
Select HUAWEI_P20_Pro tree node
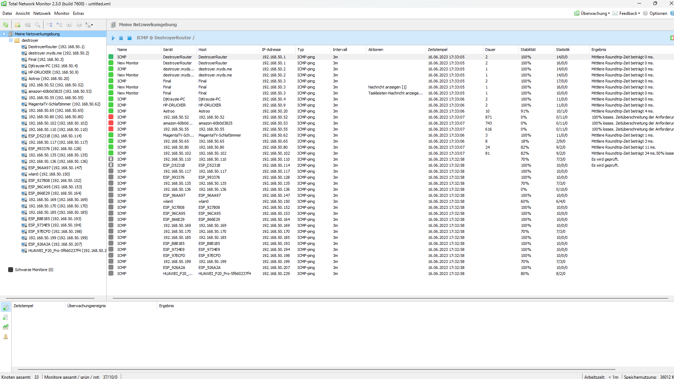[x=67, y=251]
